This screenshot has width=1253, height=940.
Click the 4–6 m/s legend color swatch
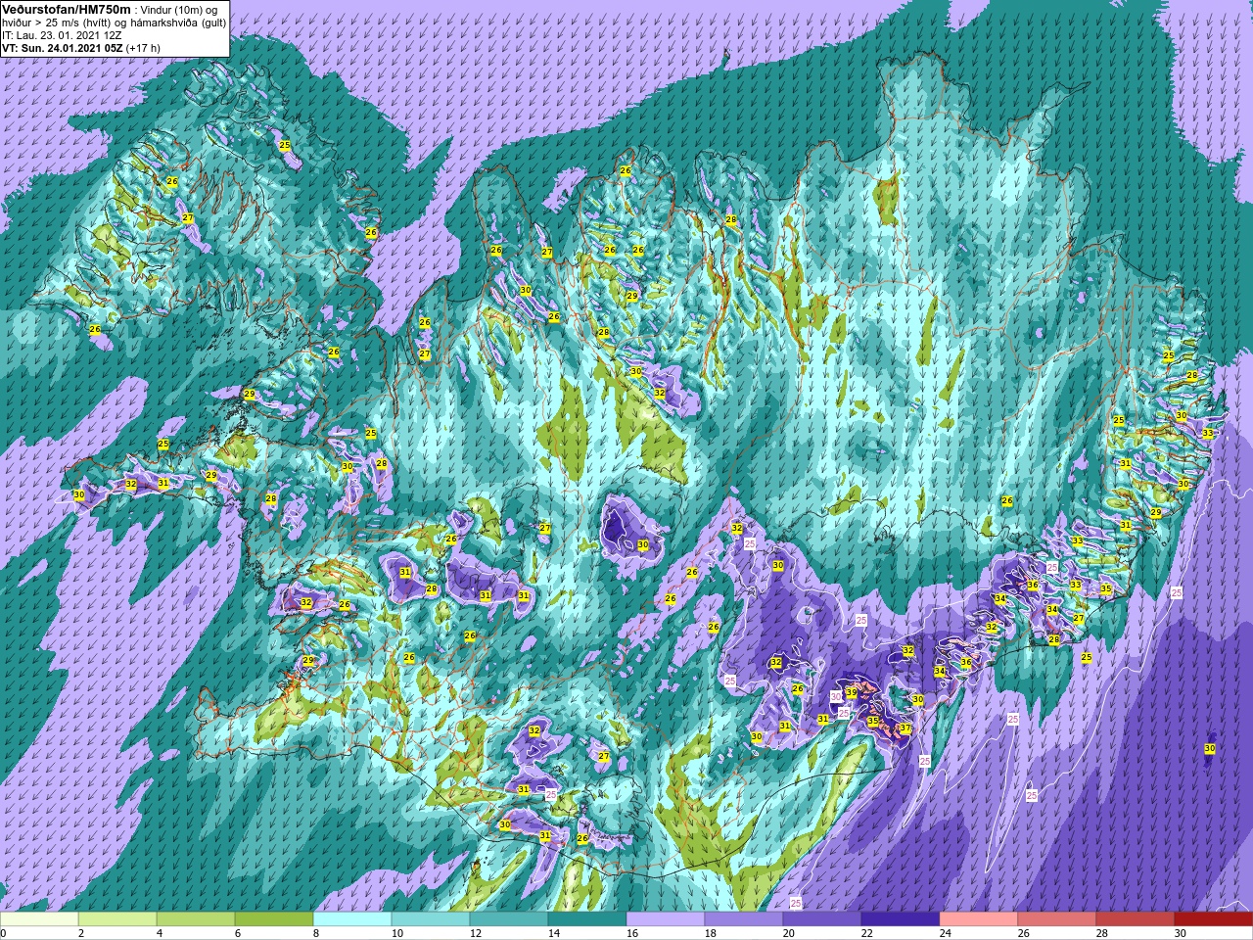(196, 919)
